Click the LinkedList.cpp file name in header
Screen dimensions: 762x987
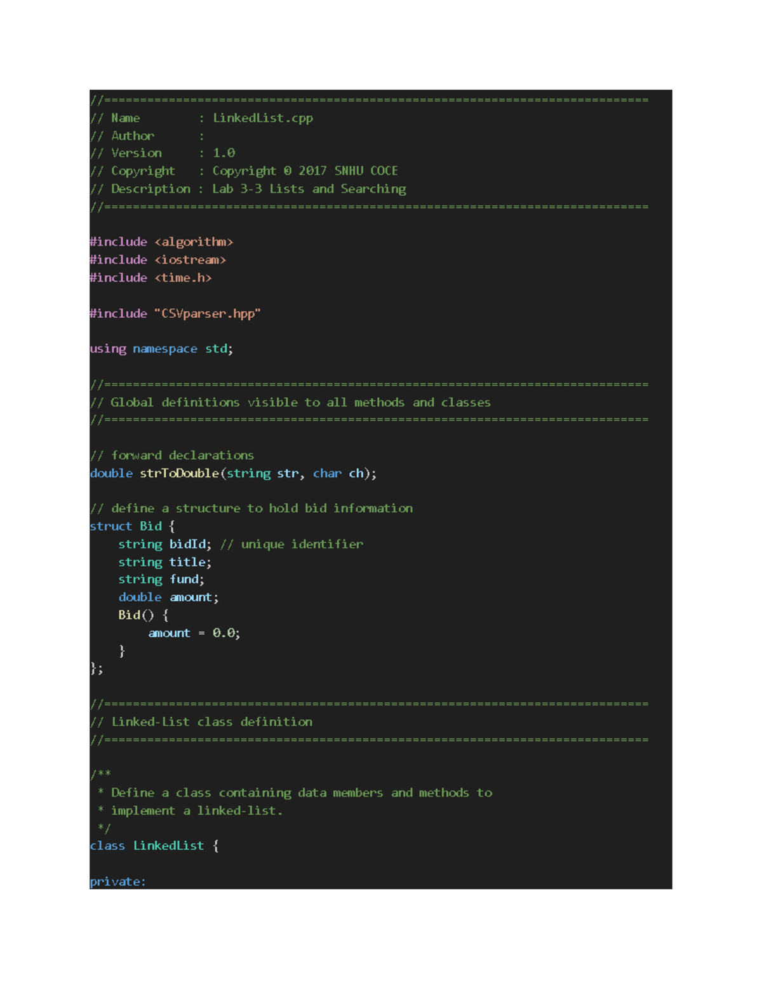[262, 118]
